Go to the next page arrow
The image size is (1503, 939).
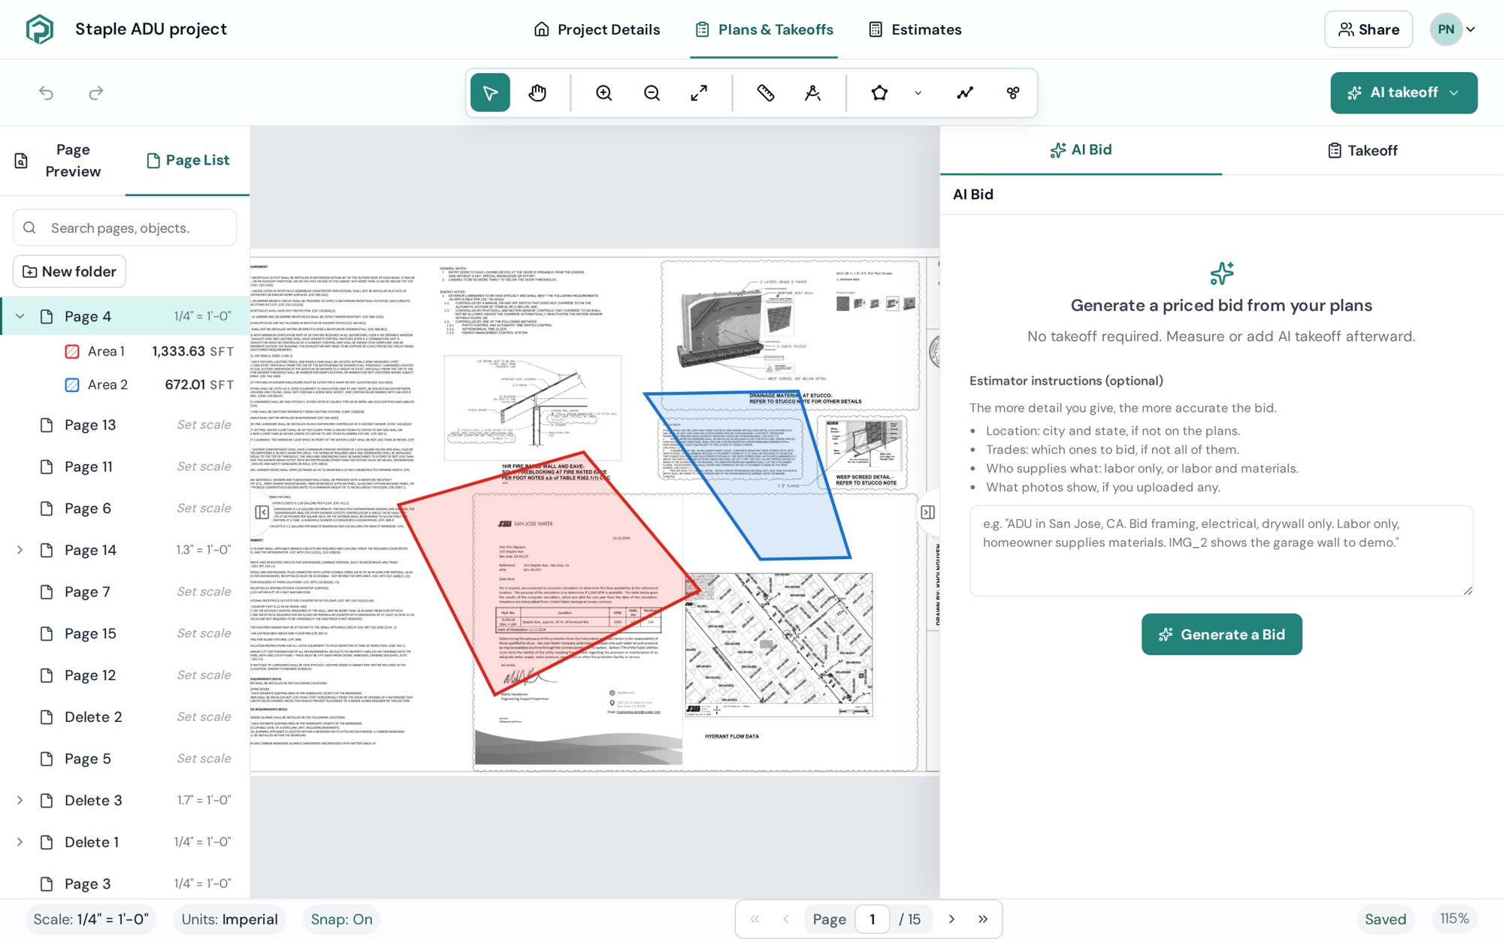(x=951, y=919)
